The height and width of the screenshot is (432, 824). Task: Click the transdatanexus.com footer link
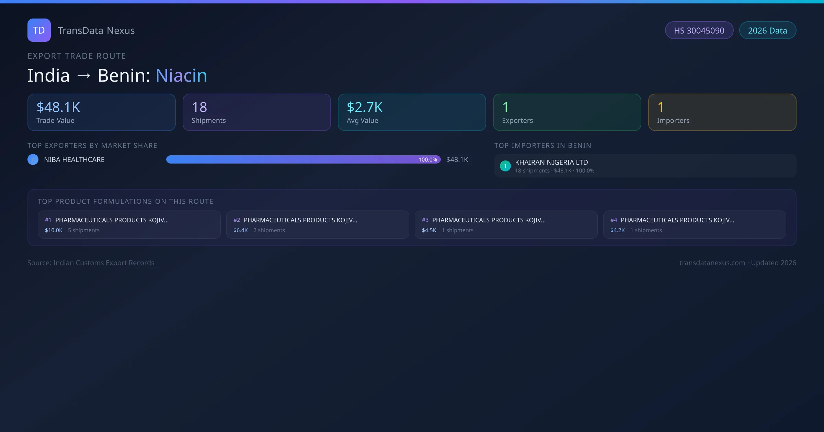click(x=712, y=263)
